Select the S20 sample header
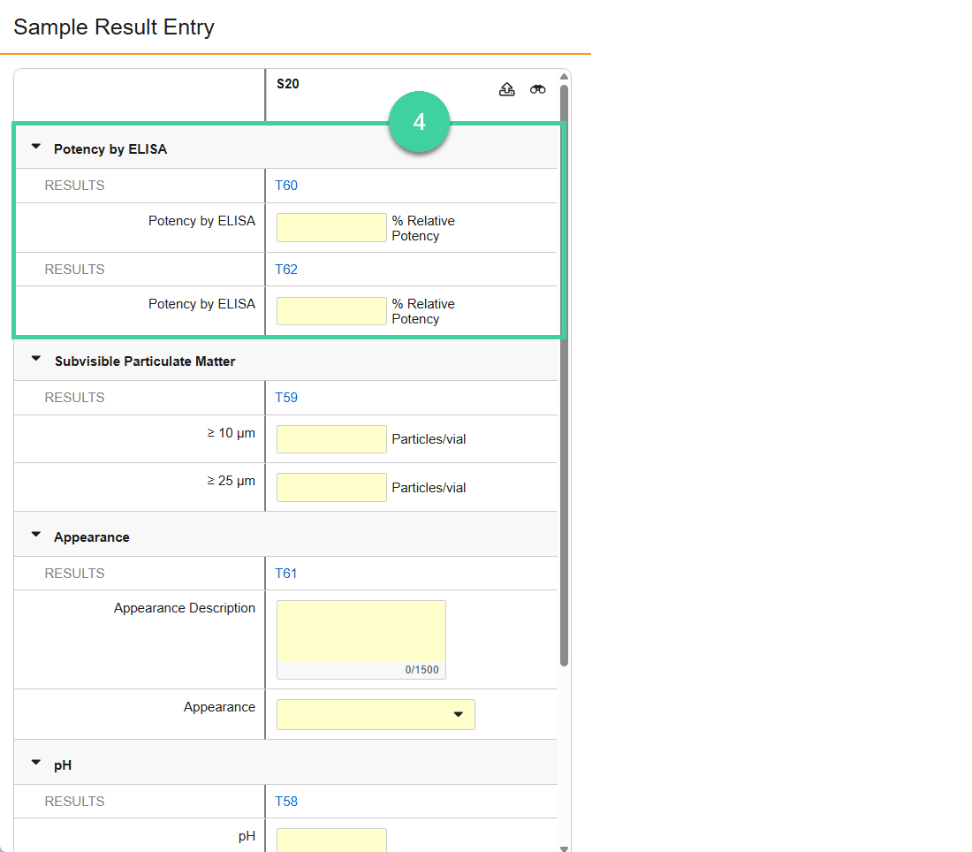 288,83
